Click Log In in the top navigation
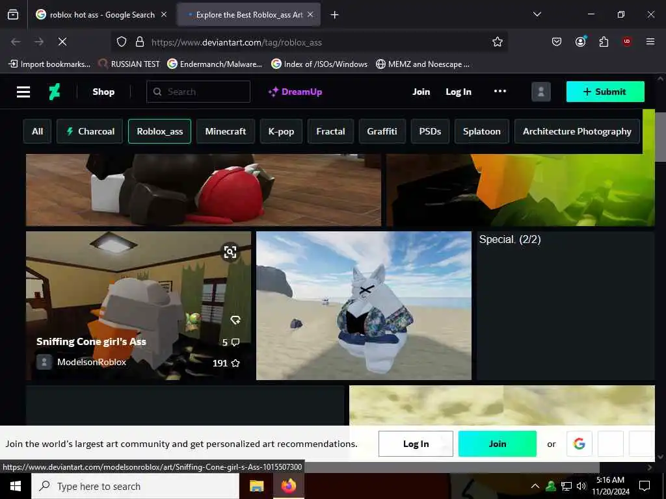Image resolution: width=666 pixels, height=499 pixels. pos(459,92)
